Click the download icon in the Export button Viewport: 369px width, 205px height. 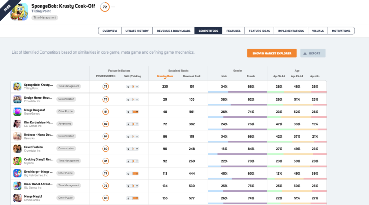305,53
